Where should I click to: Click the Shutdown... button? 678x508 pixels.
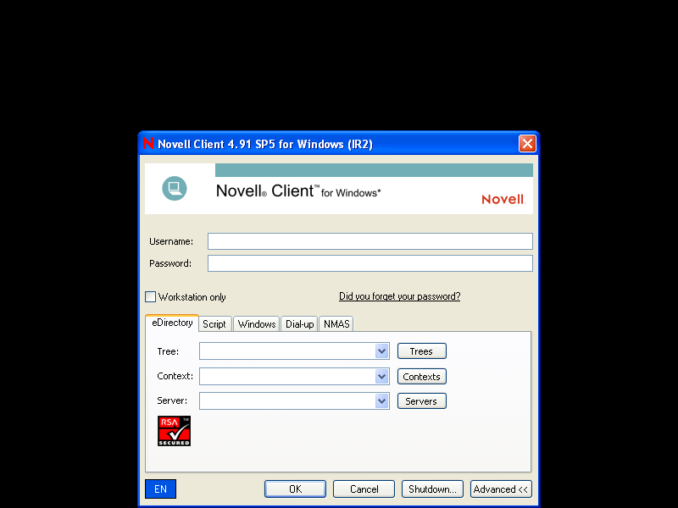(x=432, y=489)
